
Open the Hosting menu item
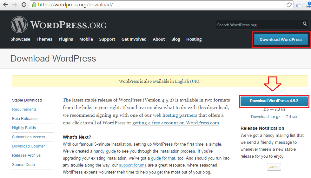point(194,39)
